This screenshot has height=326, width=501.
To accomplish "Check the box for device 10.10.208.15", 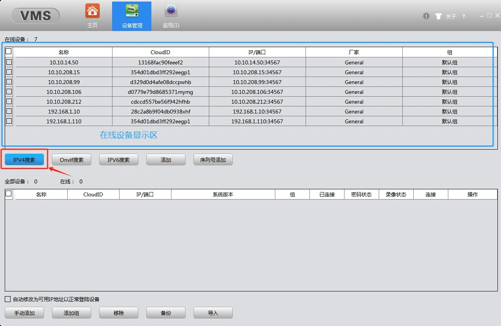I will point(9,72).
